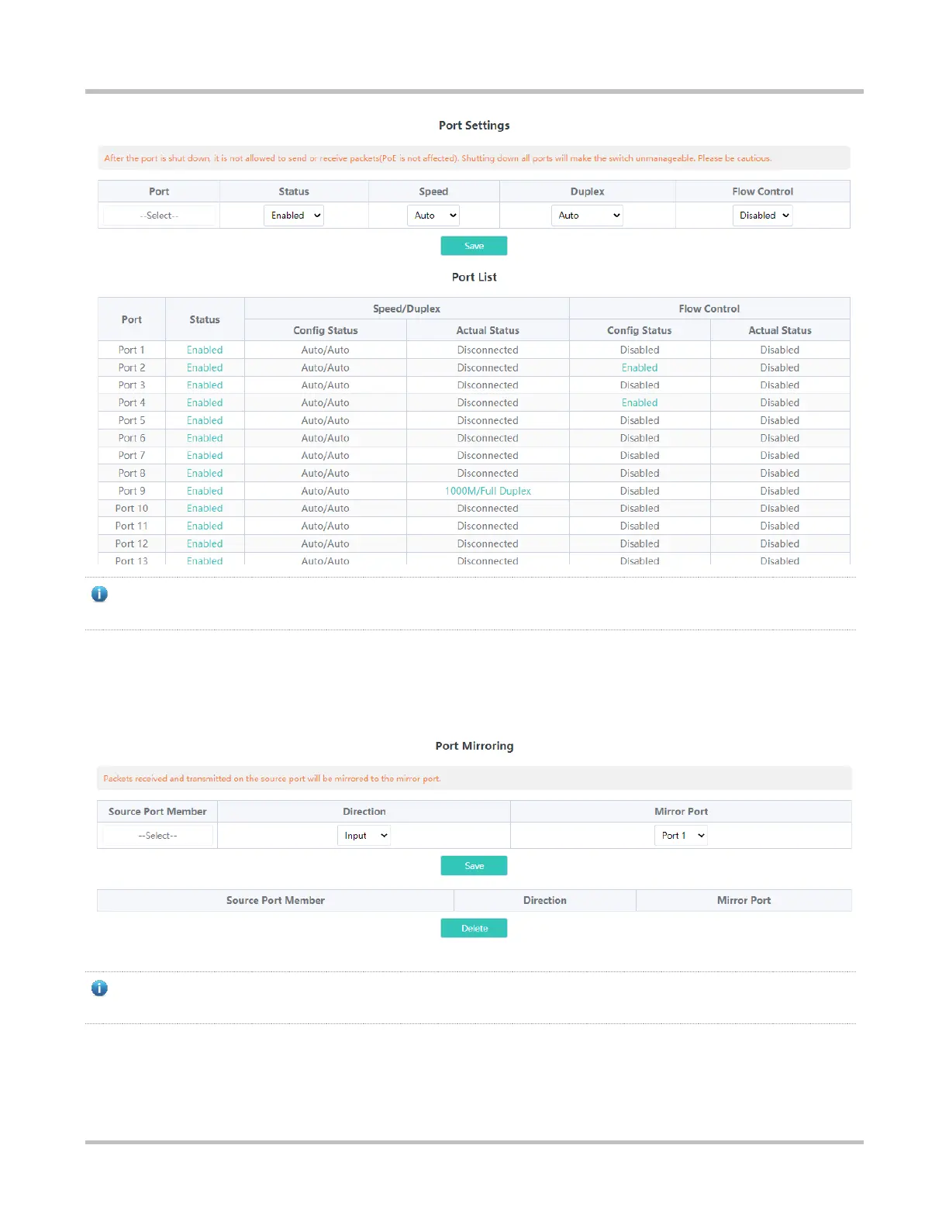Open the Mirror Port dropdown showing Port 1
Viewport: 949px width, 1228px height.
(x=681, y=836)
